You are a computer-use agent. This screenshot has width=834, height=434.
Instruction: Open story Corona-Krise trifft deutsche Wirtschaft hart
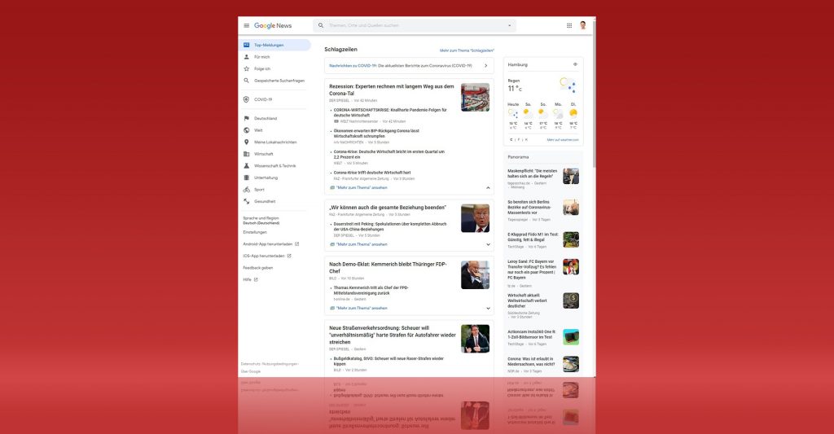pyautogui.click(x=372, y=173)
